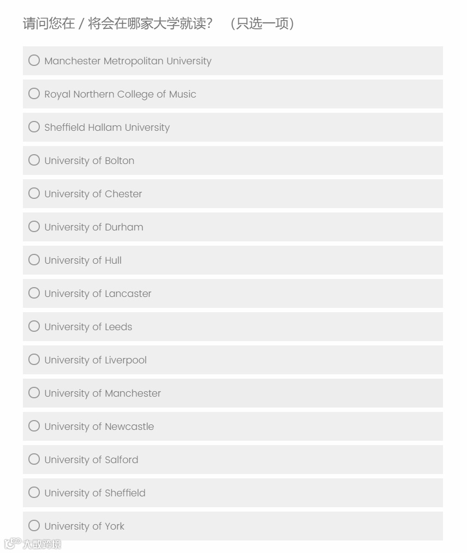The image size is (467, 553).
Task: Click the University of Manchester label text
Action: 103,393
